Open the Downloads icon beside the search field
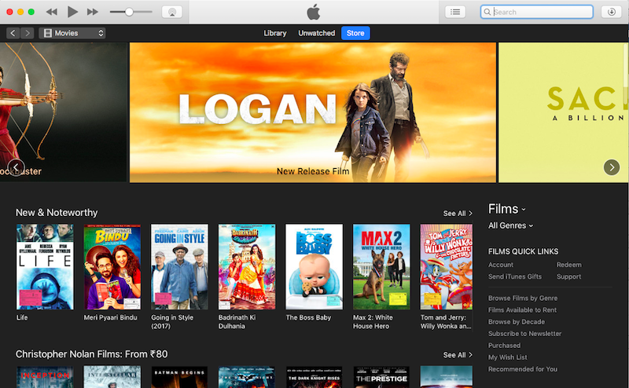The height and width of the screenshot is (388, 629). coord(612,12)
